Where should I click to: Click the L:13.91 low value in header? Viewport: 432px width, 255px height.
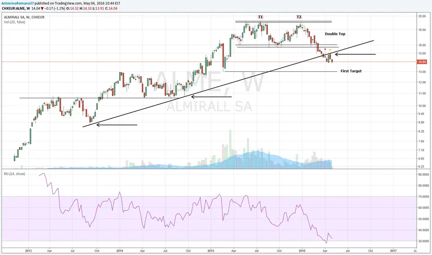98,8
